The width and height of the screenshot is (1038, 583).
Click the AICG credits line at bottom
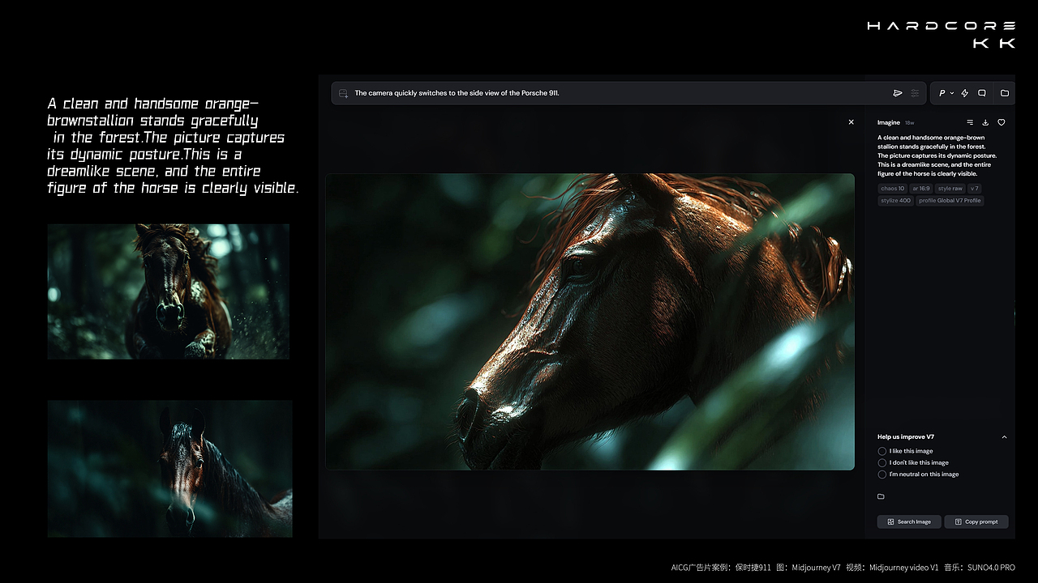[843, 568]
